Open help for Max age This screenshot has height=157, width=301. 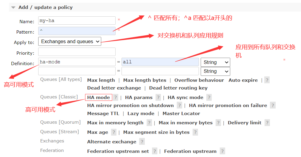[x=114, y=132]
